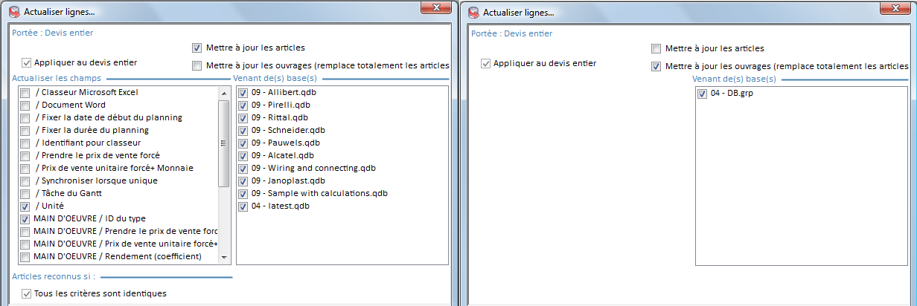This screenshot has height=306, width=917.
Task: Uncheck the '/ Unité' field checkbox
Action: click(25, 206)
